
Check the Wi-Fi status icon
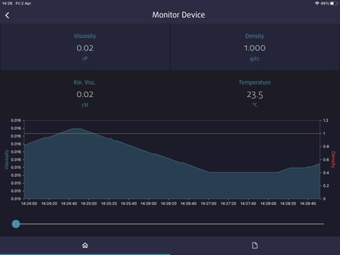point(317,3)
